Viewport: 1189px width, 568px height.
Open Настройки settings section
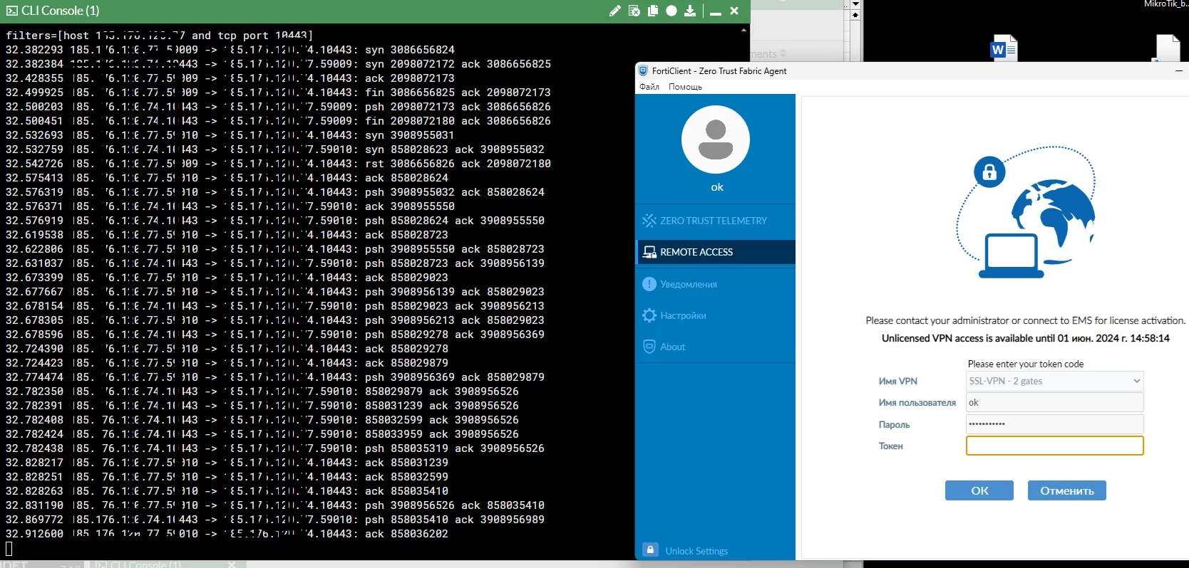click(715, 315)
